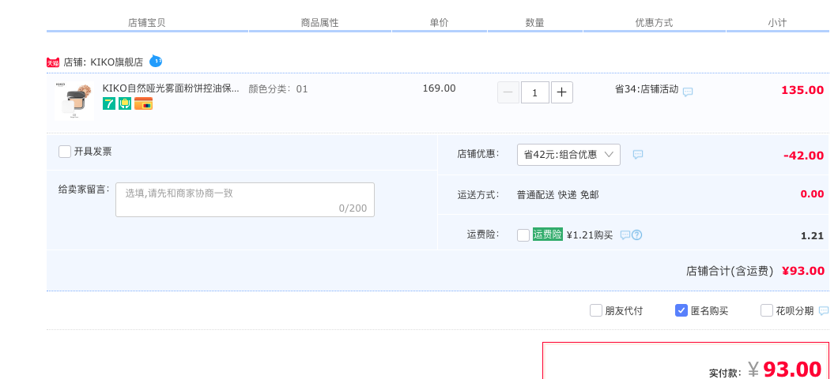Click the 数量 column header

click(534, 23)
